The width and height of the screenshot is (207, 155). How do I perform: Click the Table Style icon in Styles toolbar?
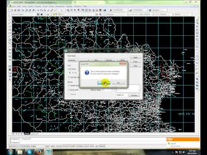pyautogui.click(x=150, y=10)
